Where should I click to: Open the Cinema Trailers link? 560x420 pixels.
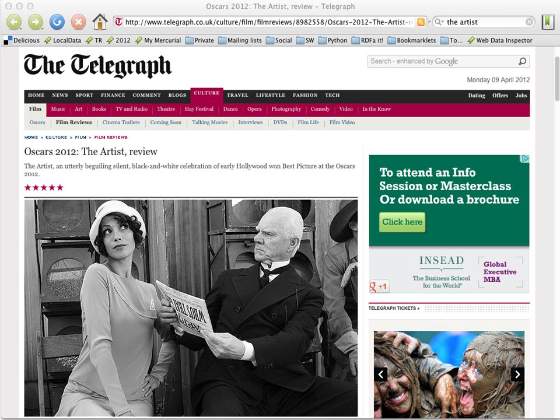click(121, 123)
